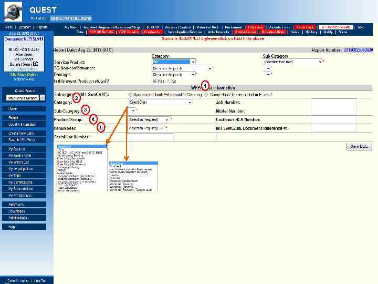Open the Links tab
This screenshot has width=378, height=284.
[295, 32]
